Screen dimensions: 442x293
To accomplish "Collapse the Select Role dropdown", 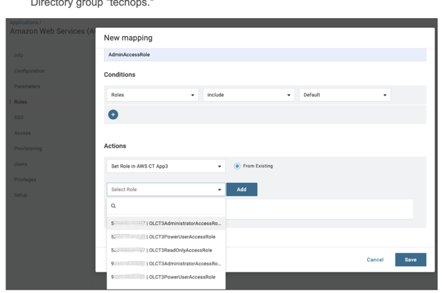I will click(166, 190).
